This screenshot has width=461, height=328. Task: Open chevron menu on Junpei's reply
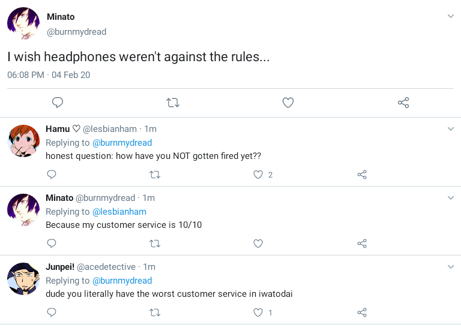pyautogui.click(x=451, y=267)
